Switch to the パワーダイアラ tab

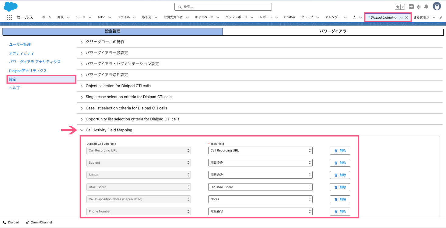point(333,31)
